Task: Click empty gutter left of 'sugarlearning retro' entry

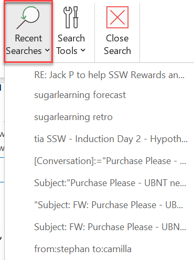Action: pyautogui.click(x=19, y=117)
